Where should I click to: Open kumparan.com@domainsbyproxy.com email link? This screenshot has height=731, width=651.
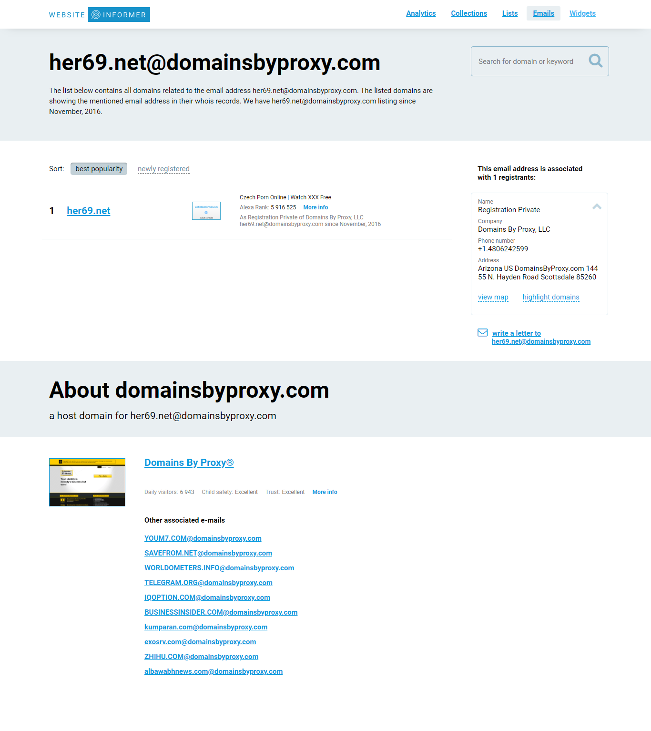[206, 627]
